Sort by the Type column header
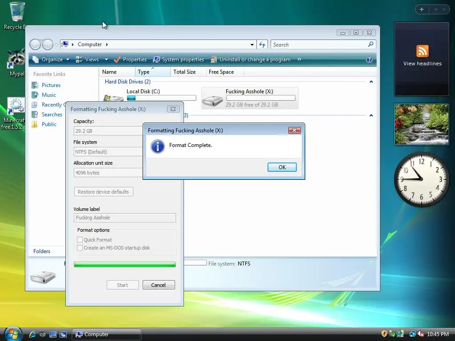The height and width of the screenshot is (341, 455). click(153, 72)
